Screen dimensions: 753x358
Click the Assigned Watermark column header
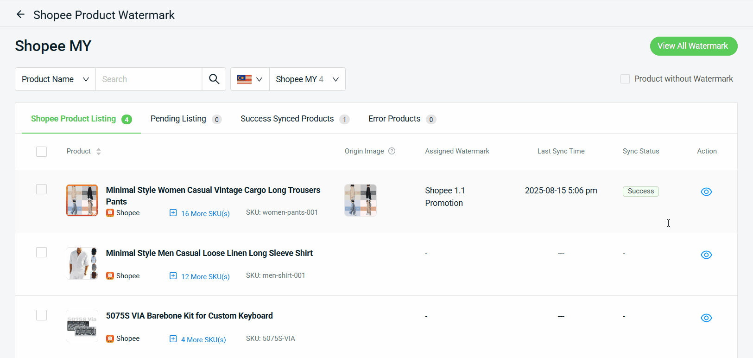click(x=457, y=151)
